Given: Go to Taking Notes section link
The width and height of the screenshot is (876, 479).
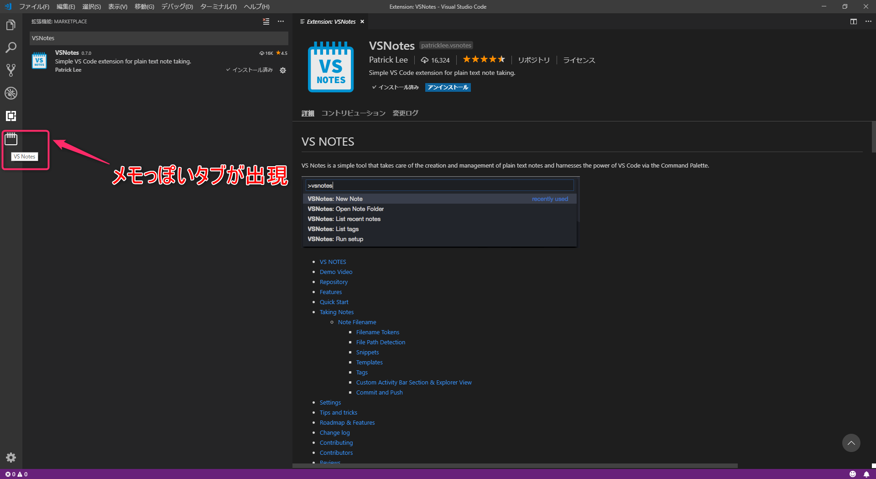Looking at the screenshot, I should (337, 312).
